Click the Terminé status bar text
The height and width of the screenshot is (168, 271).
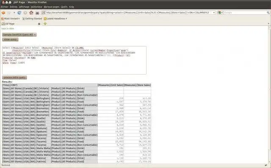pyautogui.click(x=6, y=165)
